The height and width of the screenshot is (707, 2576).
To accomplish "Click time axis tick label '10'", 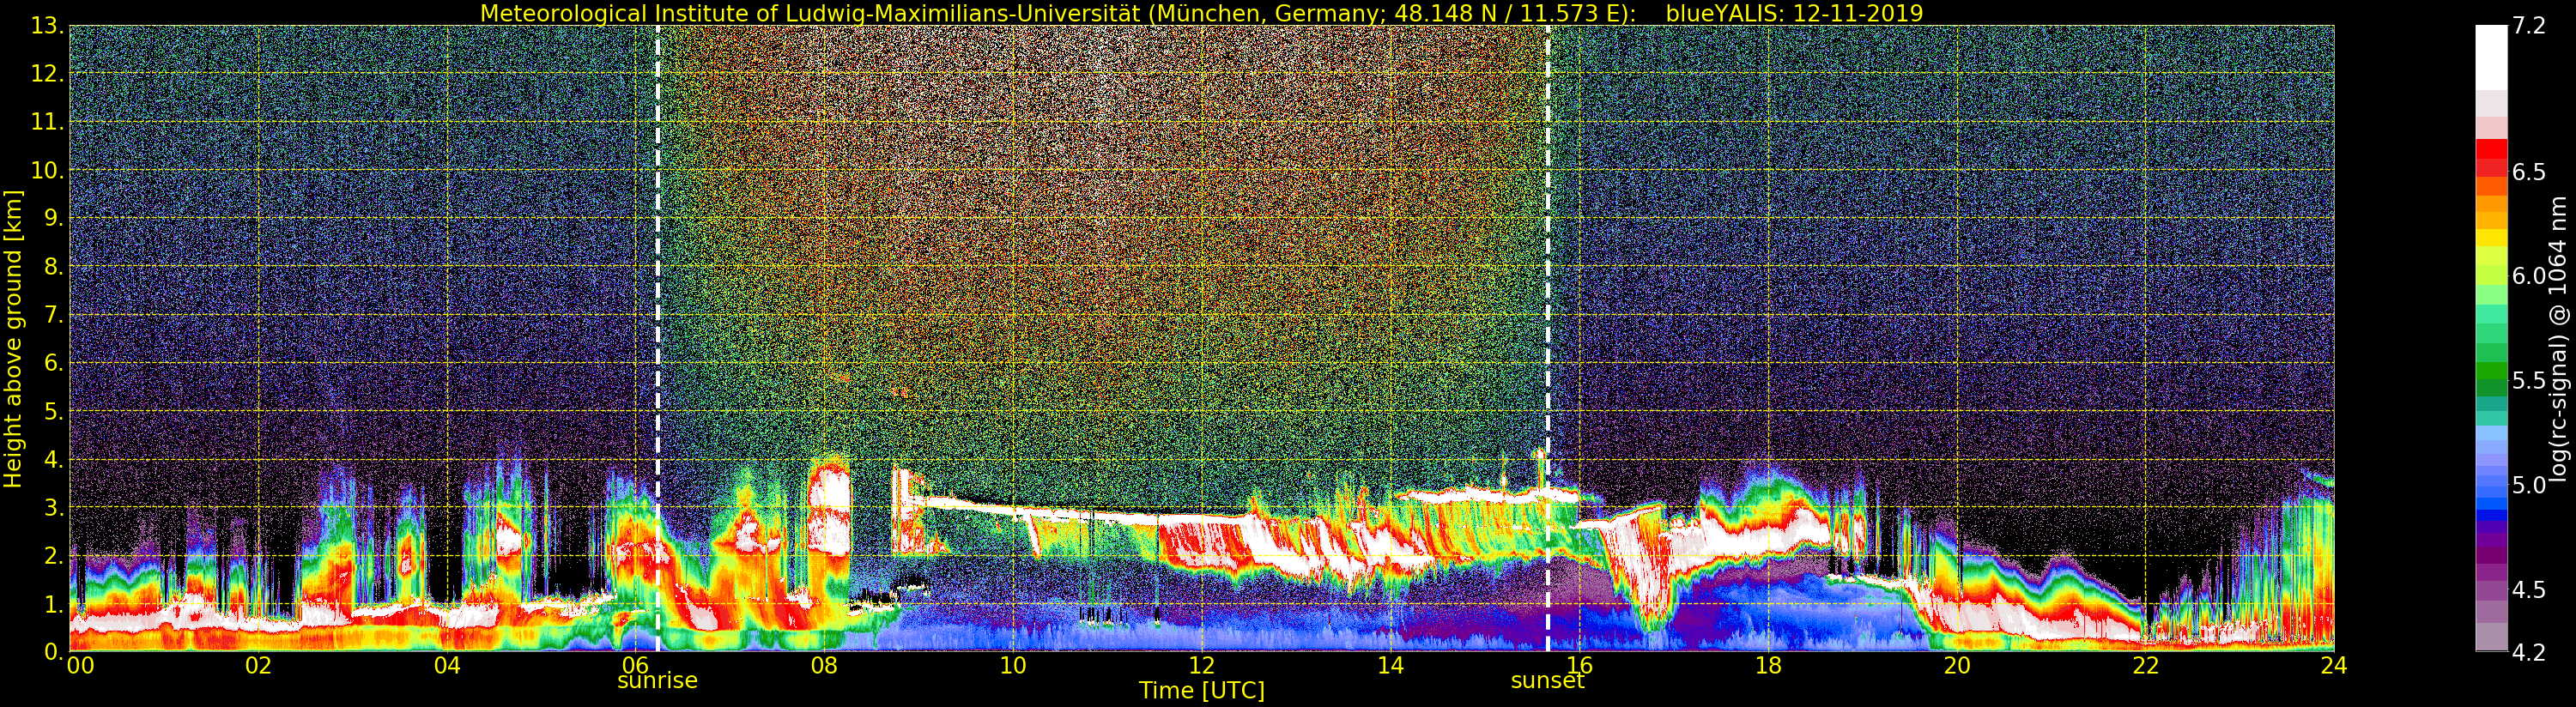I will click(x=1013, y=665).
